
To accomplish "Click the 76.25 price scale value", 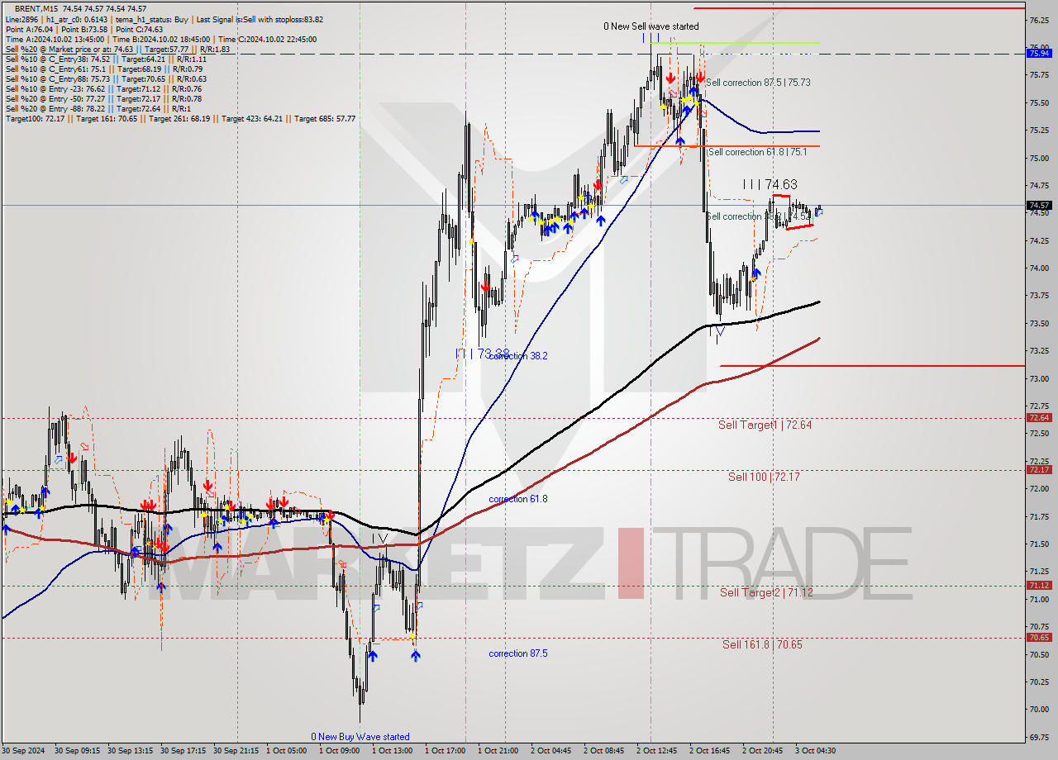I will point(1038,20).
